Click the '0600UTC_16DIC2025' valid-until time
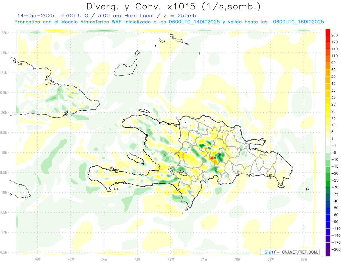Screen dimensions: 341x263 click(298, 22)
